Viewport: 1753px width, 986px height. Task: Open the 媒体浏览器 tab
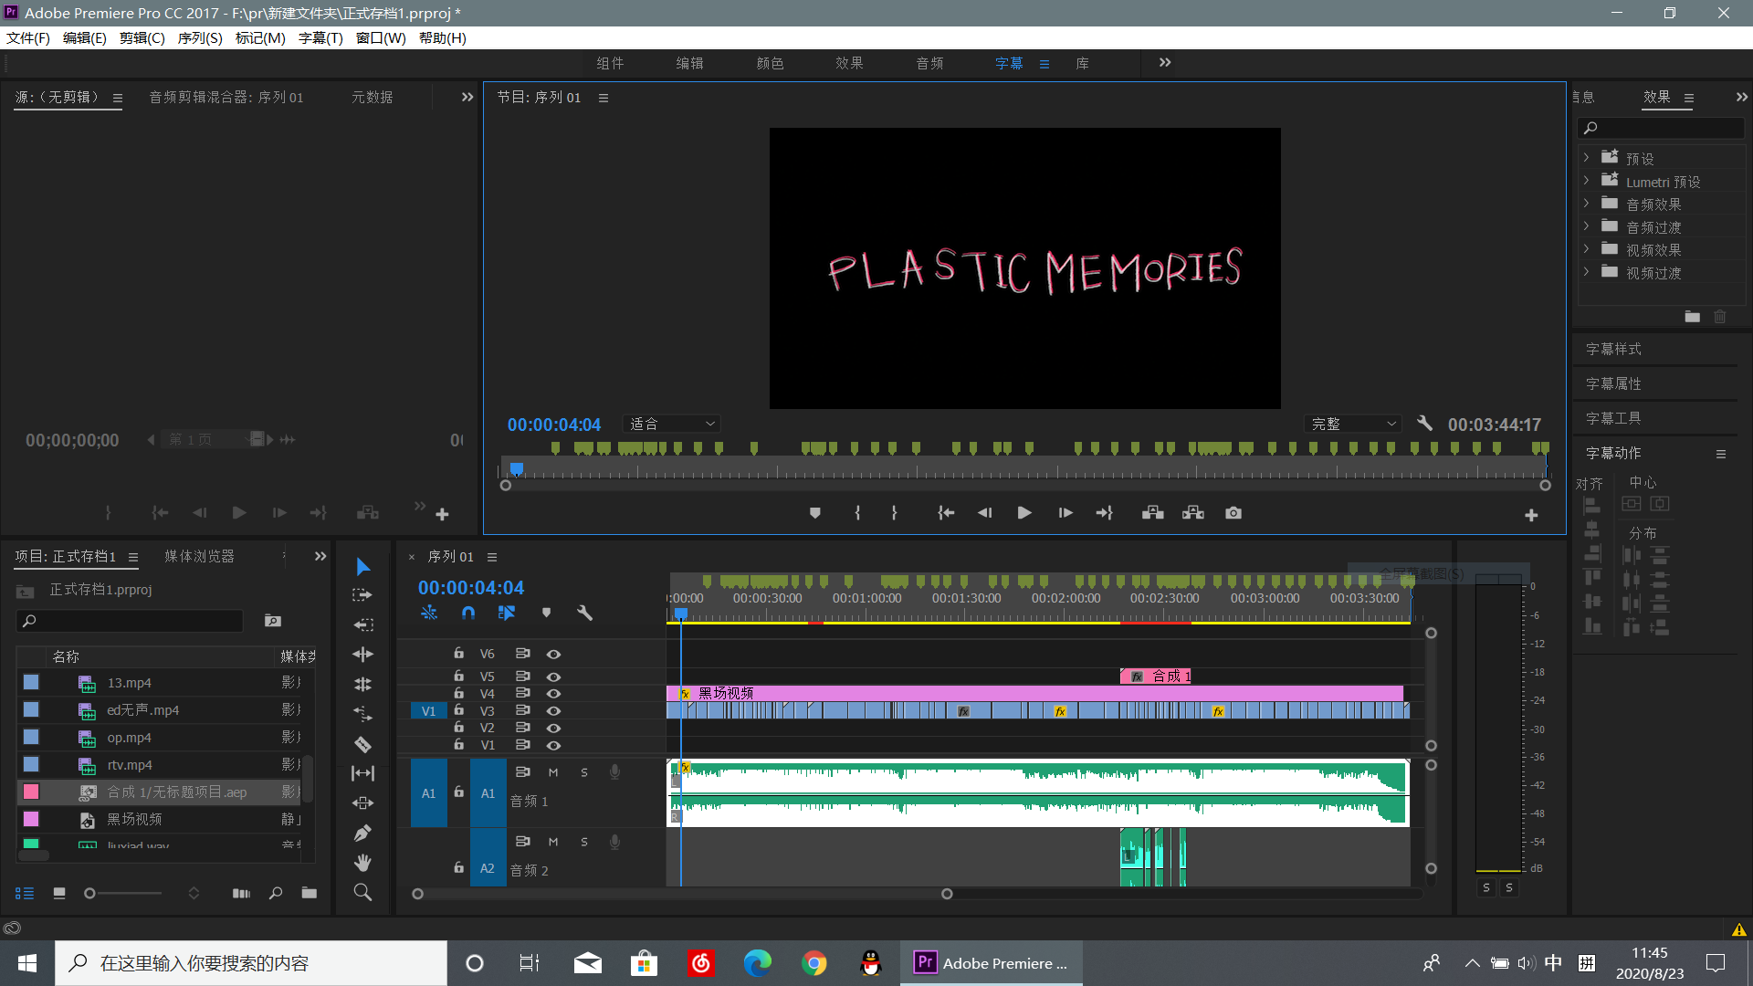199,556
